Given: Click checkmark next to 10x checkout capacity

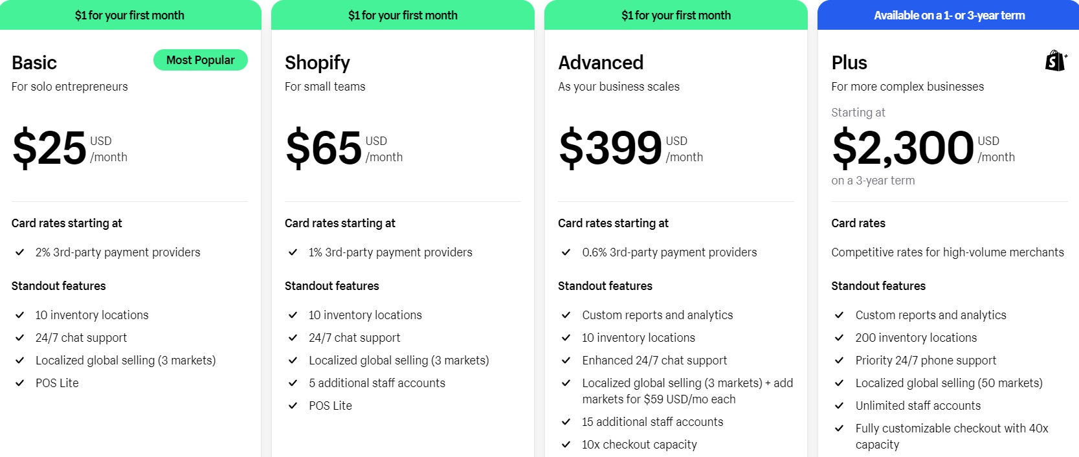Looking at the screenshot, I should (x=566, y=445).
